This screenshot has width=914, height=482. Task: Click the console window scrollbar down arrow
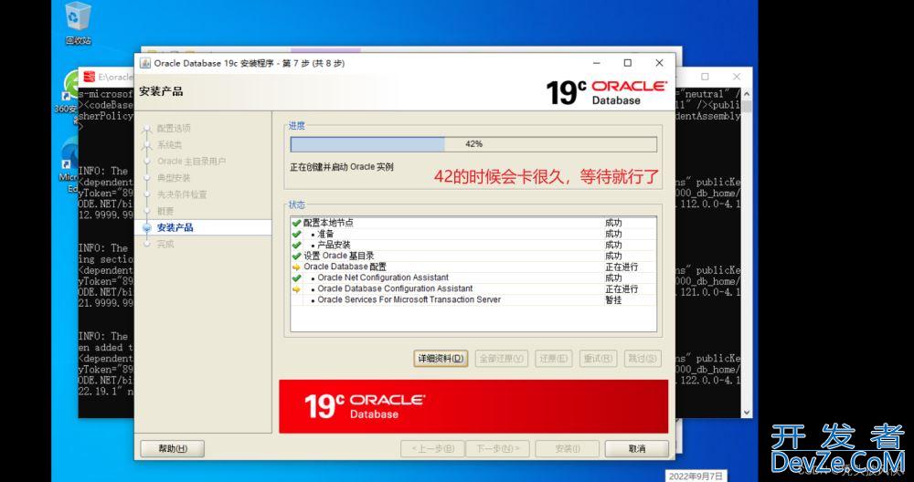(747, 412)
